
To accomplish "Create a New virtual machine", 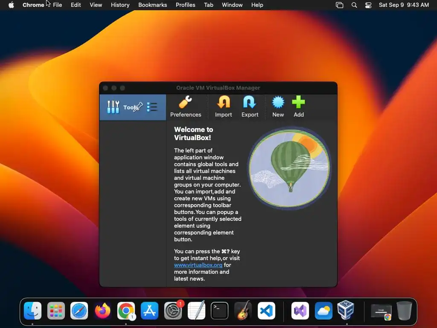I will click(x=278, y=106).
